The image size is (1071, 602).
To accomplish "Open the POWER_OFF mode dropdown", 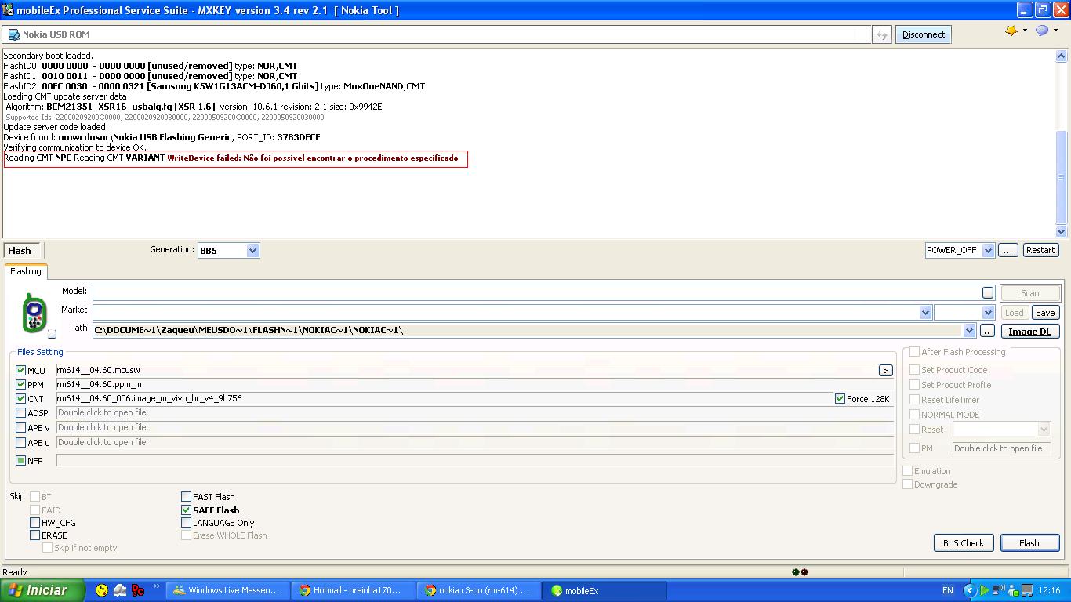I will click(x=988, y=250).
